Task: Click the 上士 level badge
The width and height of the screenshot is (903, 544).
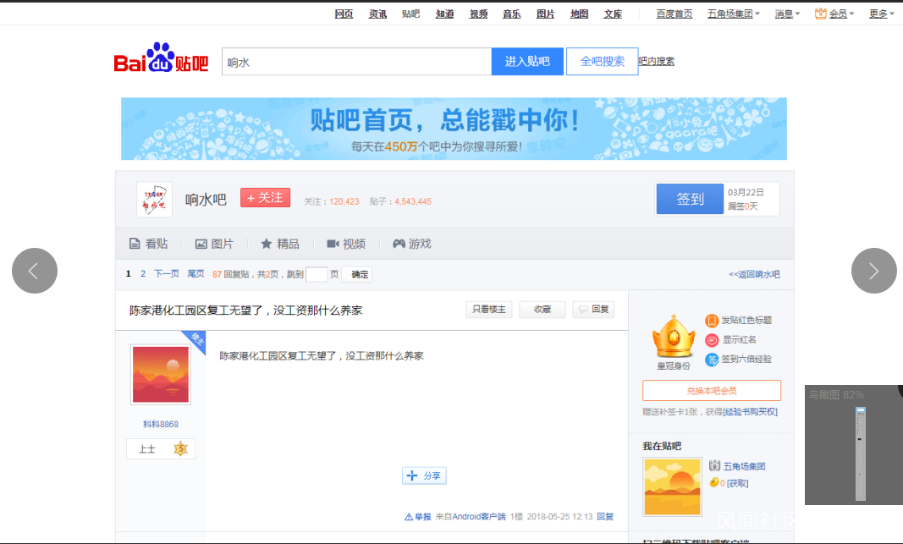Action: tap(161, 449)
